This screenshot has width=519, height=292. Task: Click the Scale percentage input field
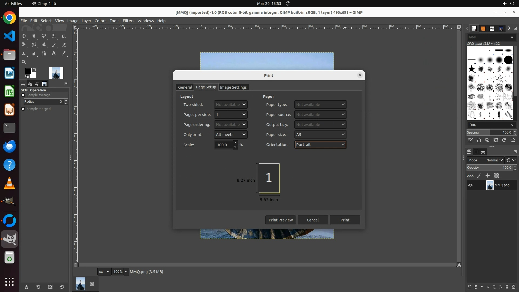click(224, 145)
